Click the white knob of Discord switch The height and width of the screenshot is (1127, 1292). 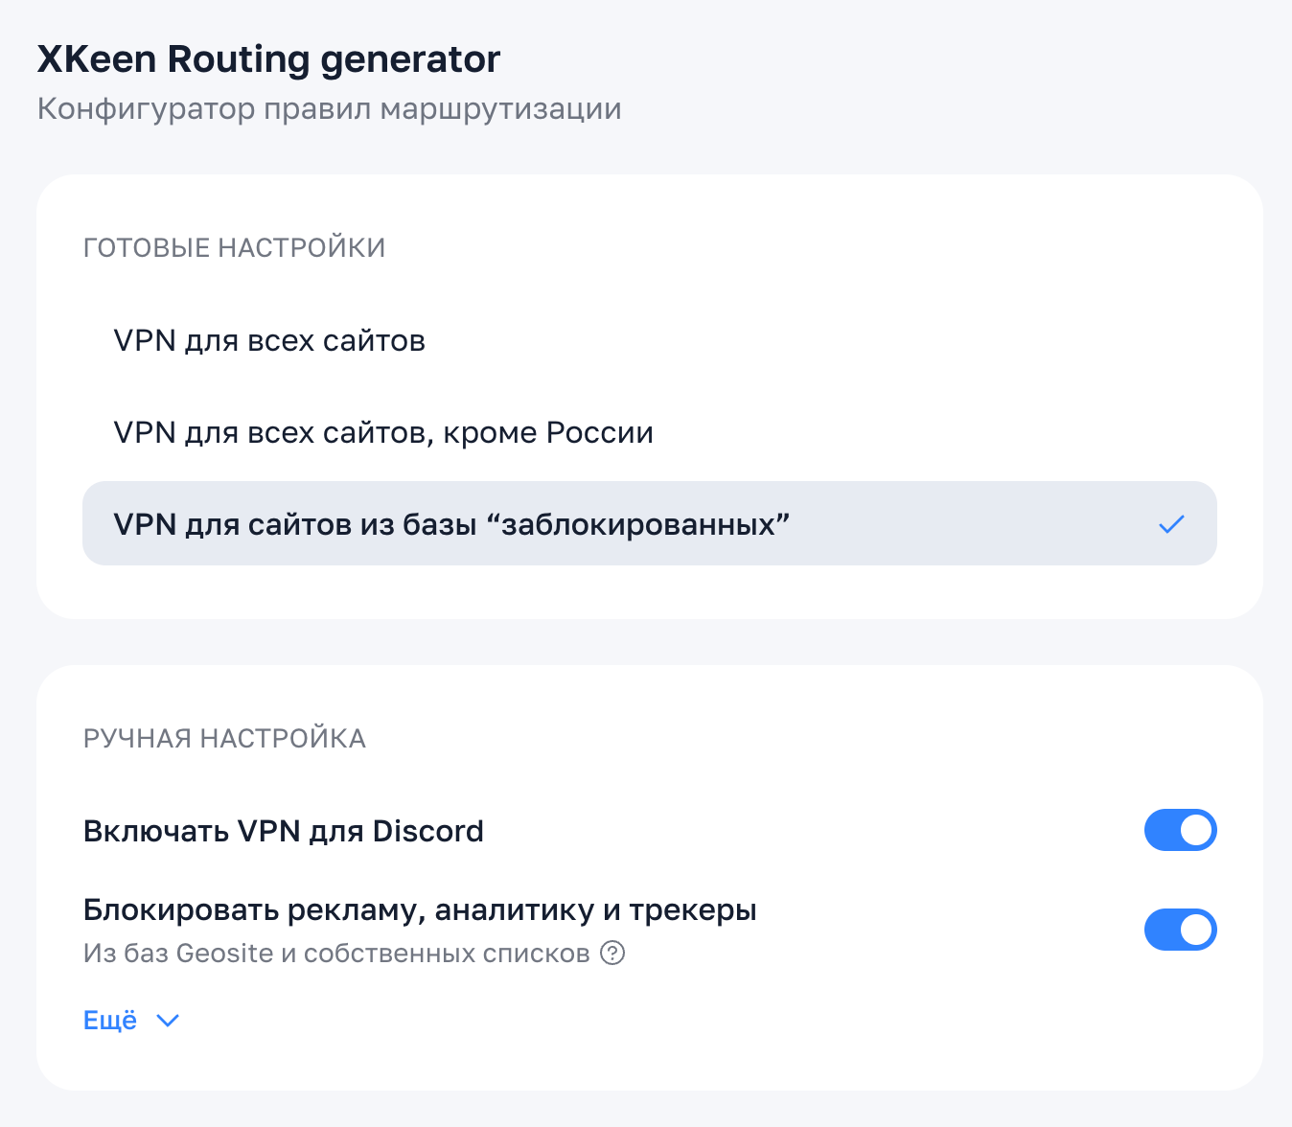point(1196,830)
